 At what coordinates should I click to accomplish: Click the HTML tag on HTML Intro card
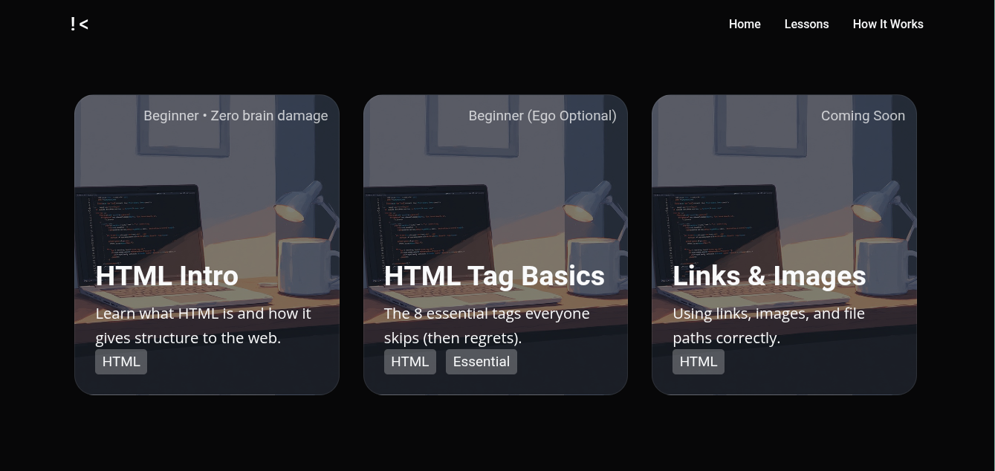121,362
